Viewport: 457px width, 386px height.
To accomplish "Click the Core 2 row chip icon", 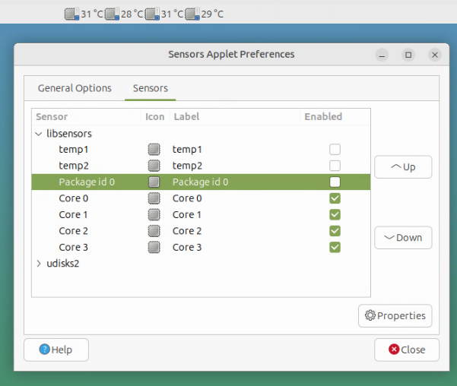I will tap(154, 231).
